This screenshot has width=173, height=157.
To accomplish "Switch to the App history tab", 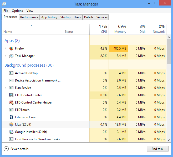I will (49, 17).
